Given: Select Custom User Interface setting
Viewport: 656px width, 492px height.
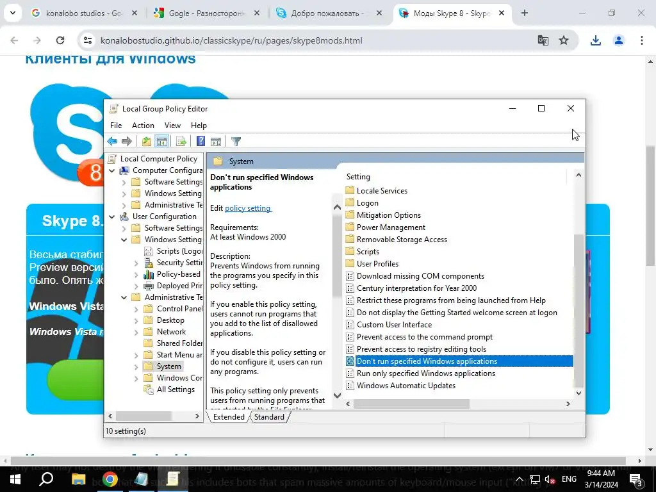Looking at the screenshot, I should (x=394, y=325).
